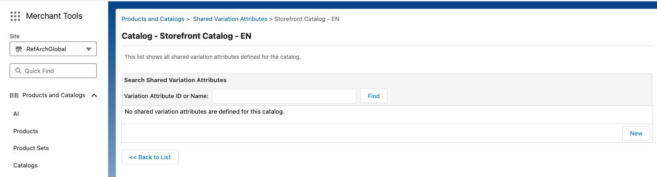The width and height of the screenshot is (657, 177).
Task: Focus the Variation Attribute ID or Name field
Action: coord(284,96)
